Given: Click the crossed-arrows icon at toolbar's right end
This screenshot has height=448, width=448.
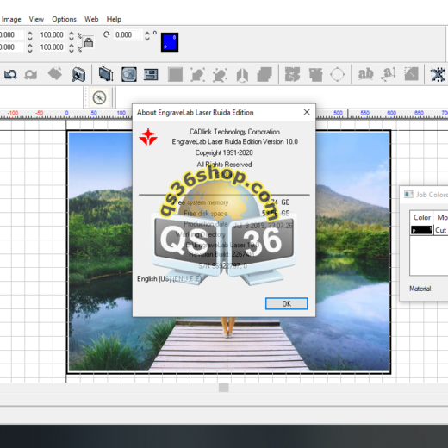Looking at the screenshot, I should click(x=438, y=74).
